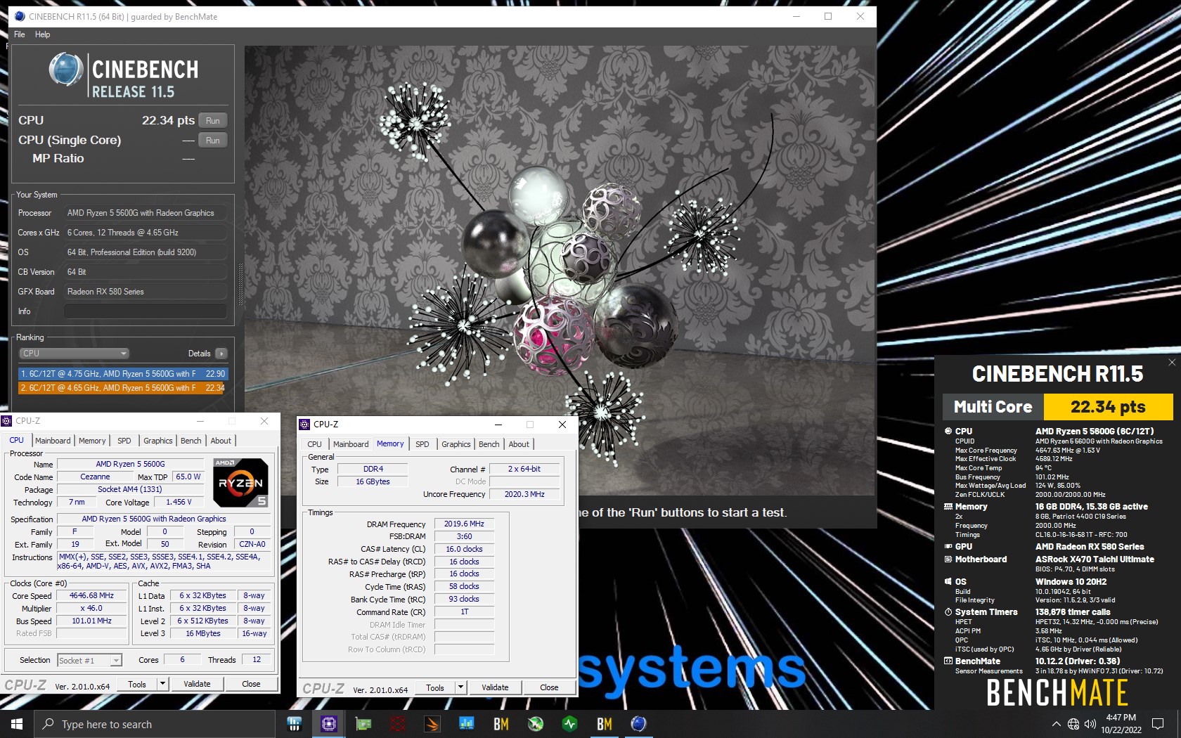Click the rendered spheres scene image

[559, 271]
